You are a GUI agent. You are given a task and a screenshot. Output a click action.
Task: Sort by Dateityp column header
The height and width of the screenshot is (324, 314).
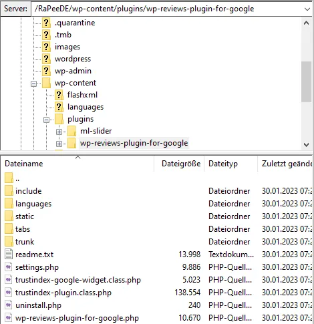(223, 164)
